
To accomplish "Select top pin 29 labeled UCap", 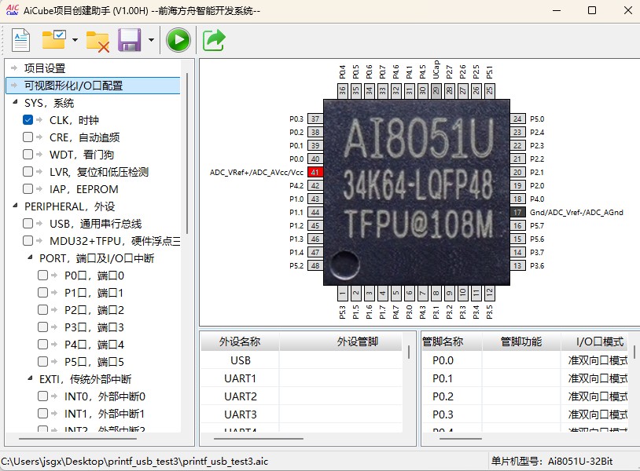I will (436, 91).
